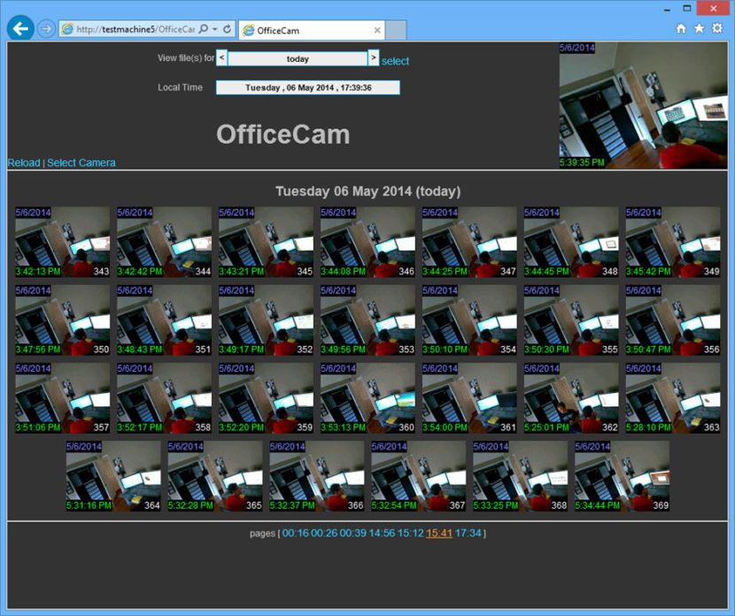This screenshot has width=735, height=616.
Task: Close the OfficeCam browser tab
Action: pyautogui.click(x=377, y=30)
